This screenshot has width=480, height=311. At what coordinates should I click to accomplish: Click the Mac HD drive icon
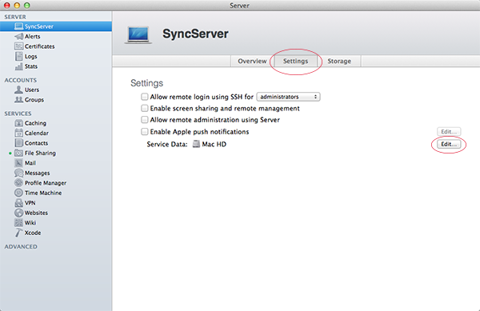(196, 144)
